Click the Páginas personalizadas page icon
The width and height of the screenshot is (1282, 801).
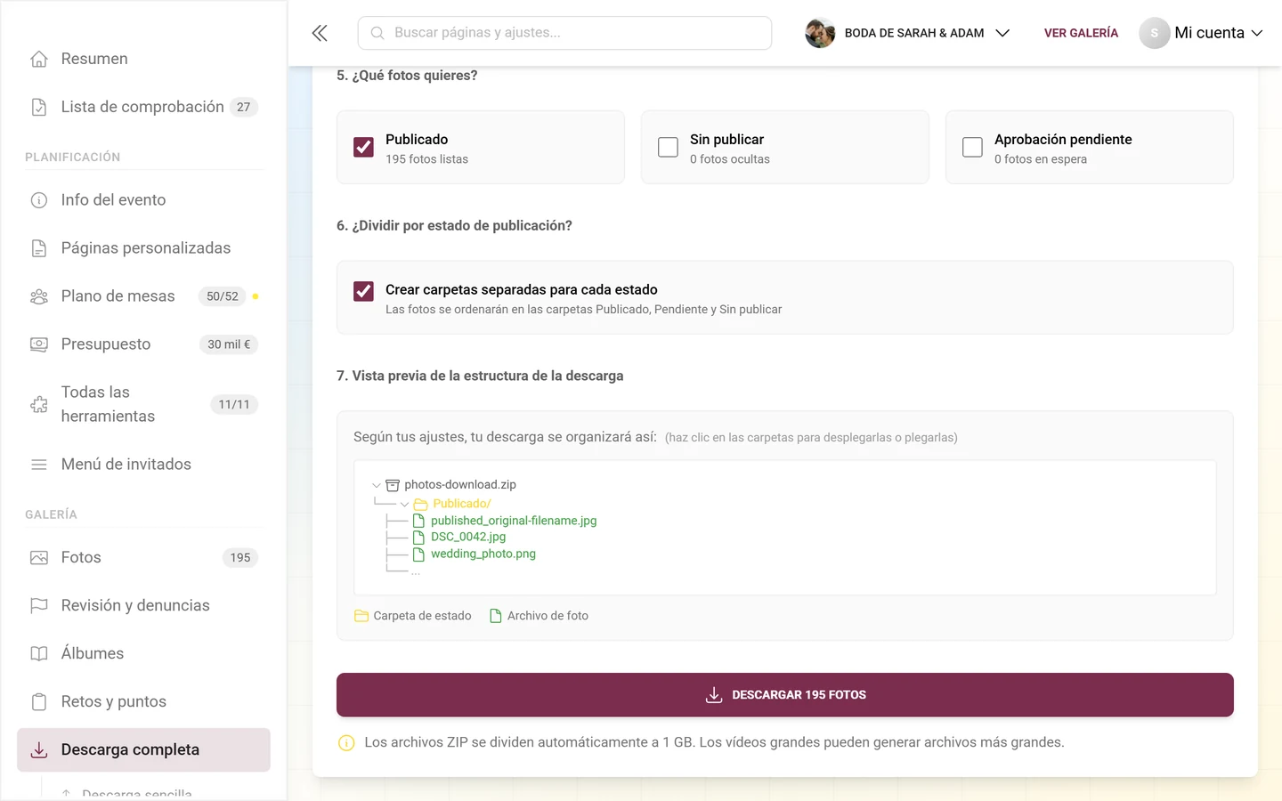[x=39, y=248]
